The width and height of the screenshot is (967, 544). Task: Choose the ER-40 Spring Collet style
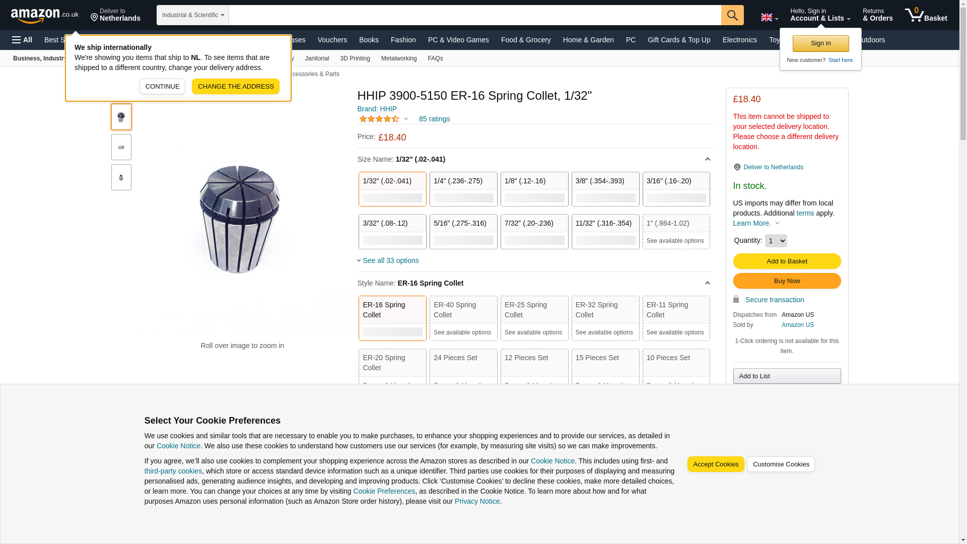(463, 318)
